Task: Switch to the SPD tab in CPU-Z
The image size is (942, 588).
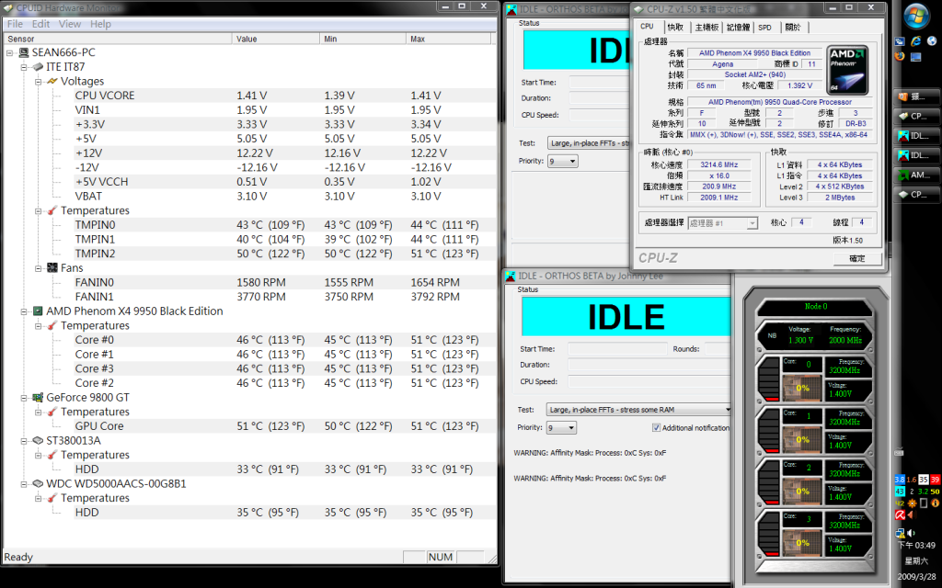Action: point(764,28)
